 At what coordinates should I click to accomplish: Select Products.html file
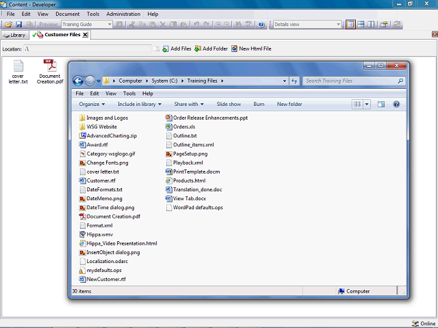point(185,180)
